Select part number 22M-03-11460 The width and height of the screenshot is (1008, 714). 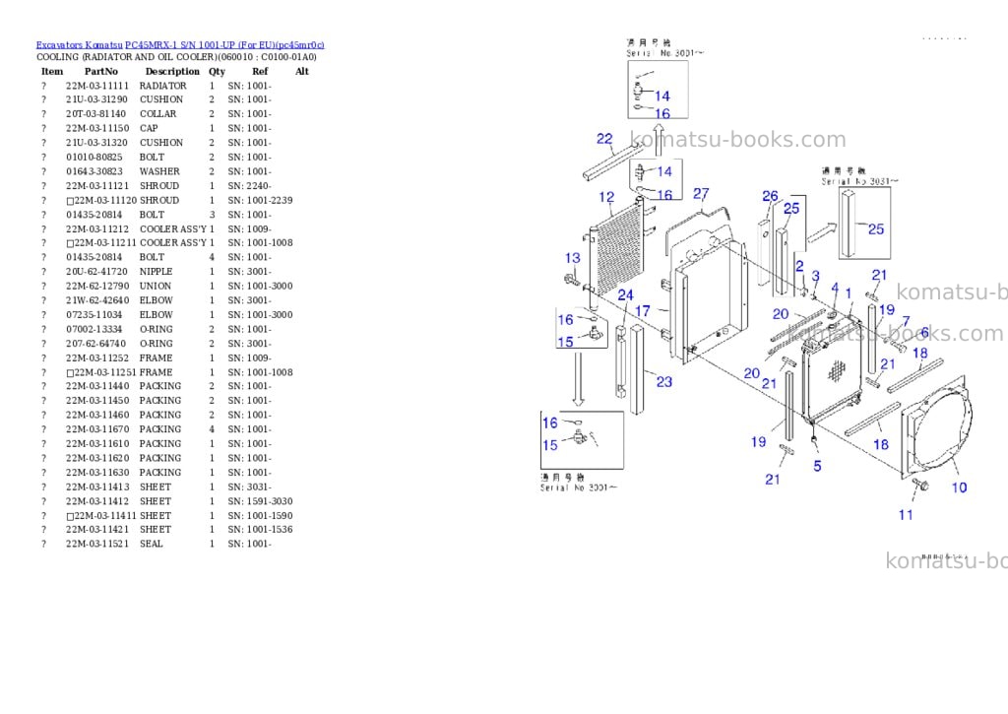click(x=97, y=415)
